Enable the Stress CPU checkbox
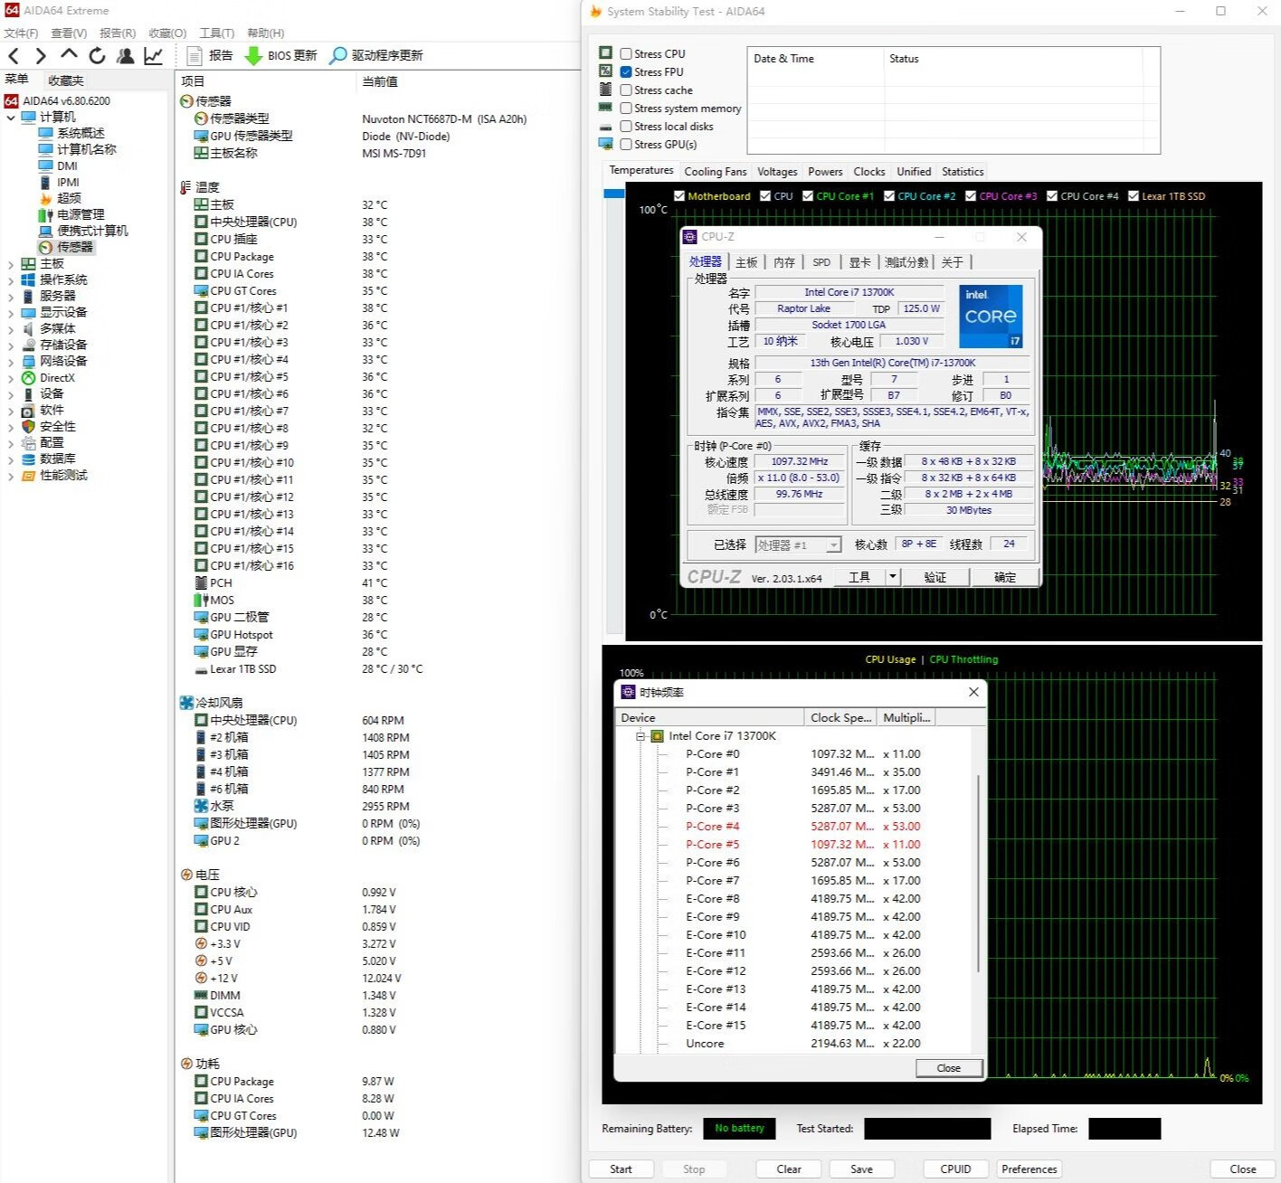The width and height of the screenshot is (1281, 1183). 626,53
